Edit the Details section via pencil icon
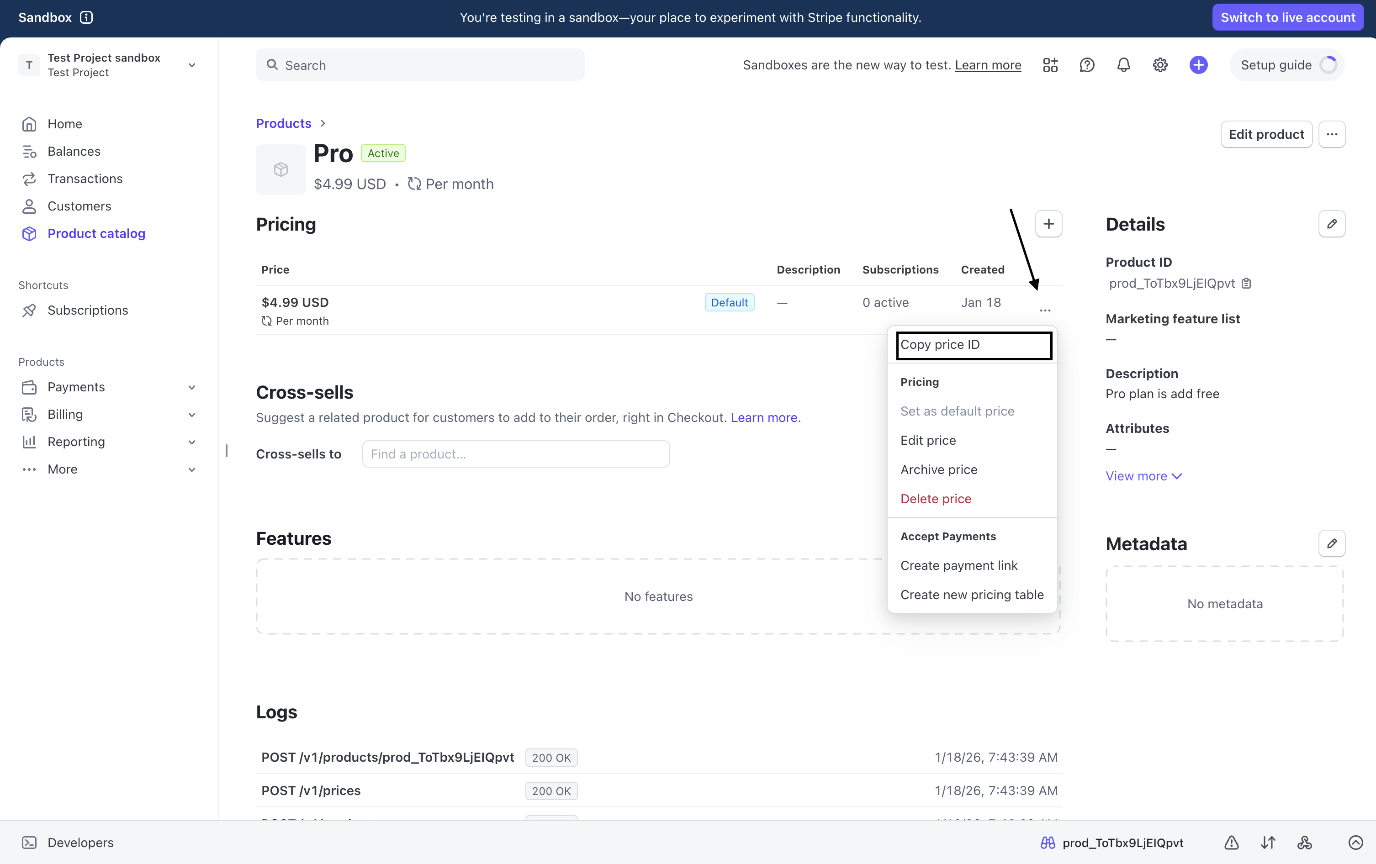Screen dimensions: 1376x864 pyautogui.click(x=1331, y=224)
